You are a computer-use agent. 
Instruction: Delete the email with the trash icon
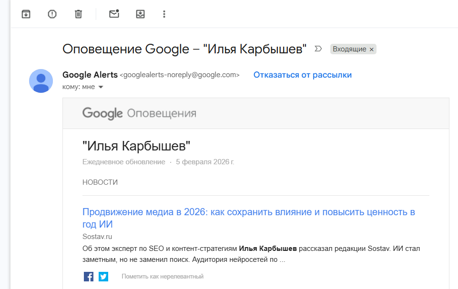click(x=78, y=14)
